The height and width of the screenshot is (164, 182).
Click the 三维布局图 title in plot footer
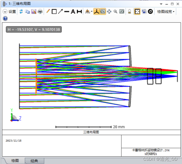pos(91,132)
